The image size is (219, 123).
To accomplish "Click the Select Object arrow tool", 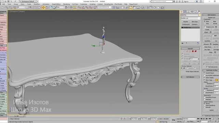I will point(27,8).
